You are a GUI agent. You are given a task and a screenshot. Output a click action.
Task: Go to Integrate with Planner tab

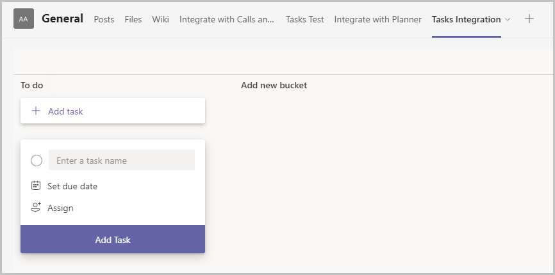pos(377,19)
